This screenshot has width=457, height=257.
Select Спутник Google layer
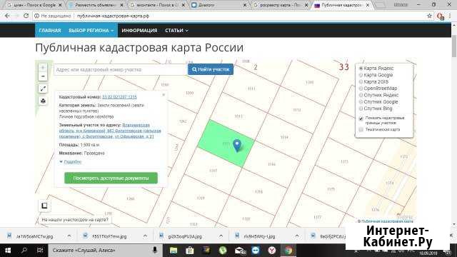[361, 101]
